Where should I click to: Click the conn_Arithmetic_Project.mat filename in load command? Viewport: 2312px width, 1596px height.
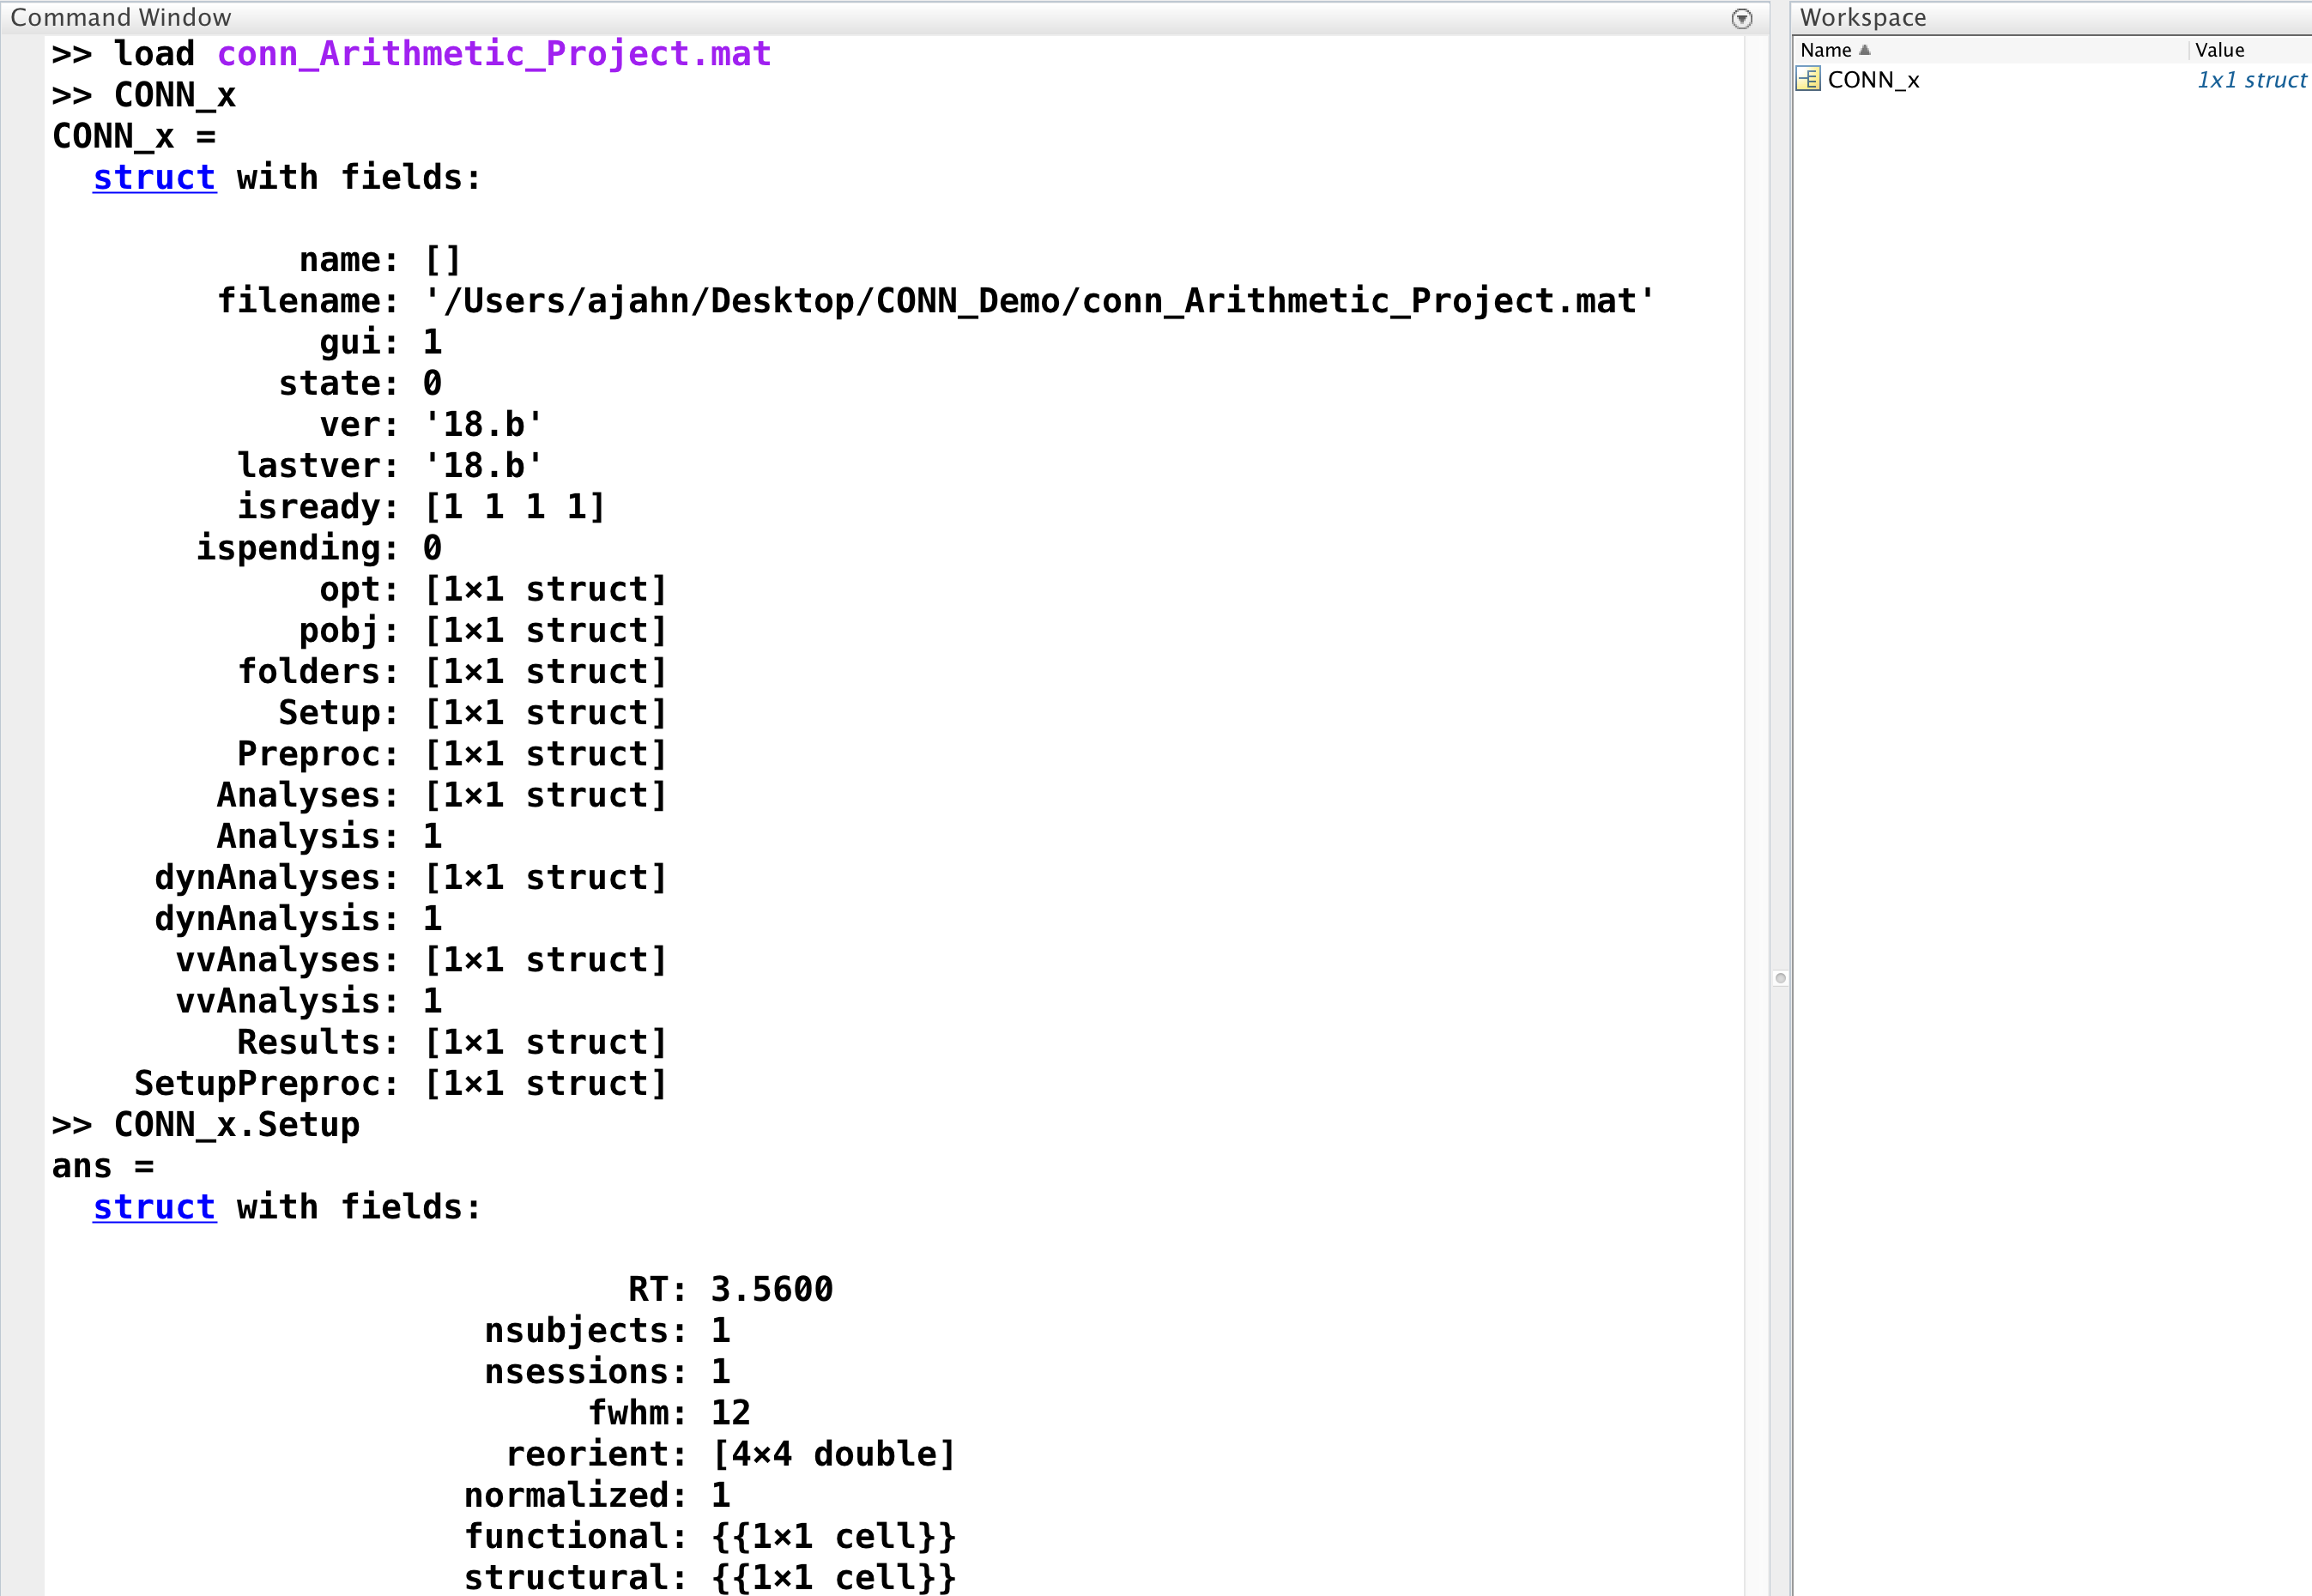pyautogui.click(x=494, y=53)
